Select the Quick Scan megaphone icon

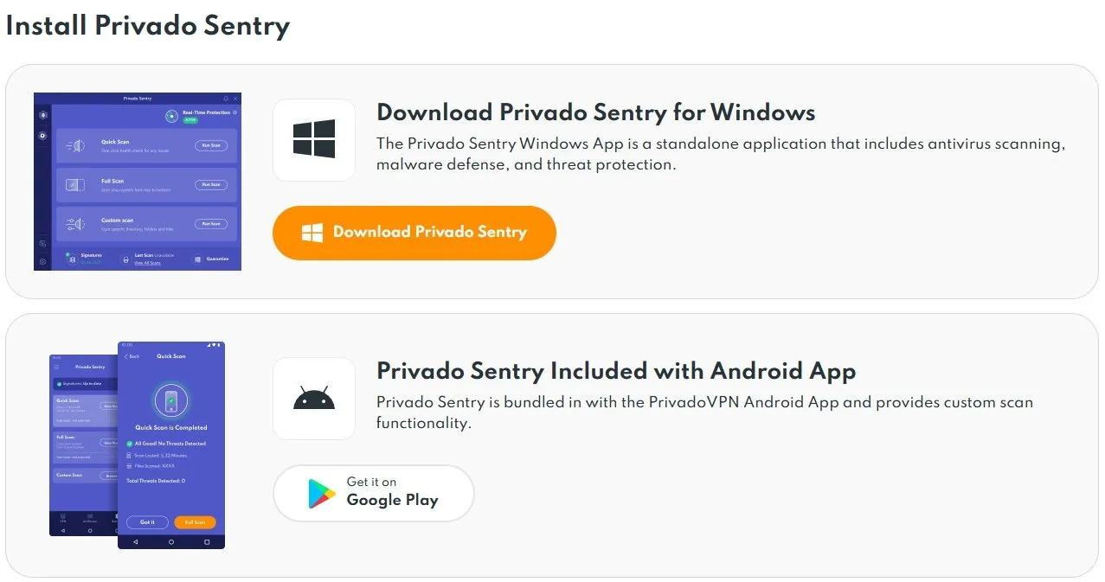[76, 144]
